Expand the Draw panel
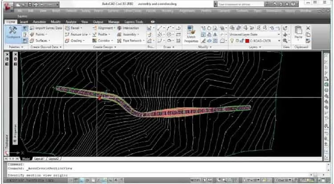Image resolution: width=334 pixels, height=184 pixels. 169,47
